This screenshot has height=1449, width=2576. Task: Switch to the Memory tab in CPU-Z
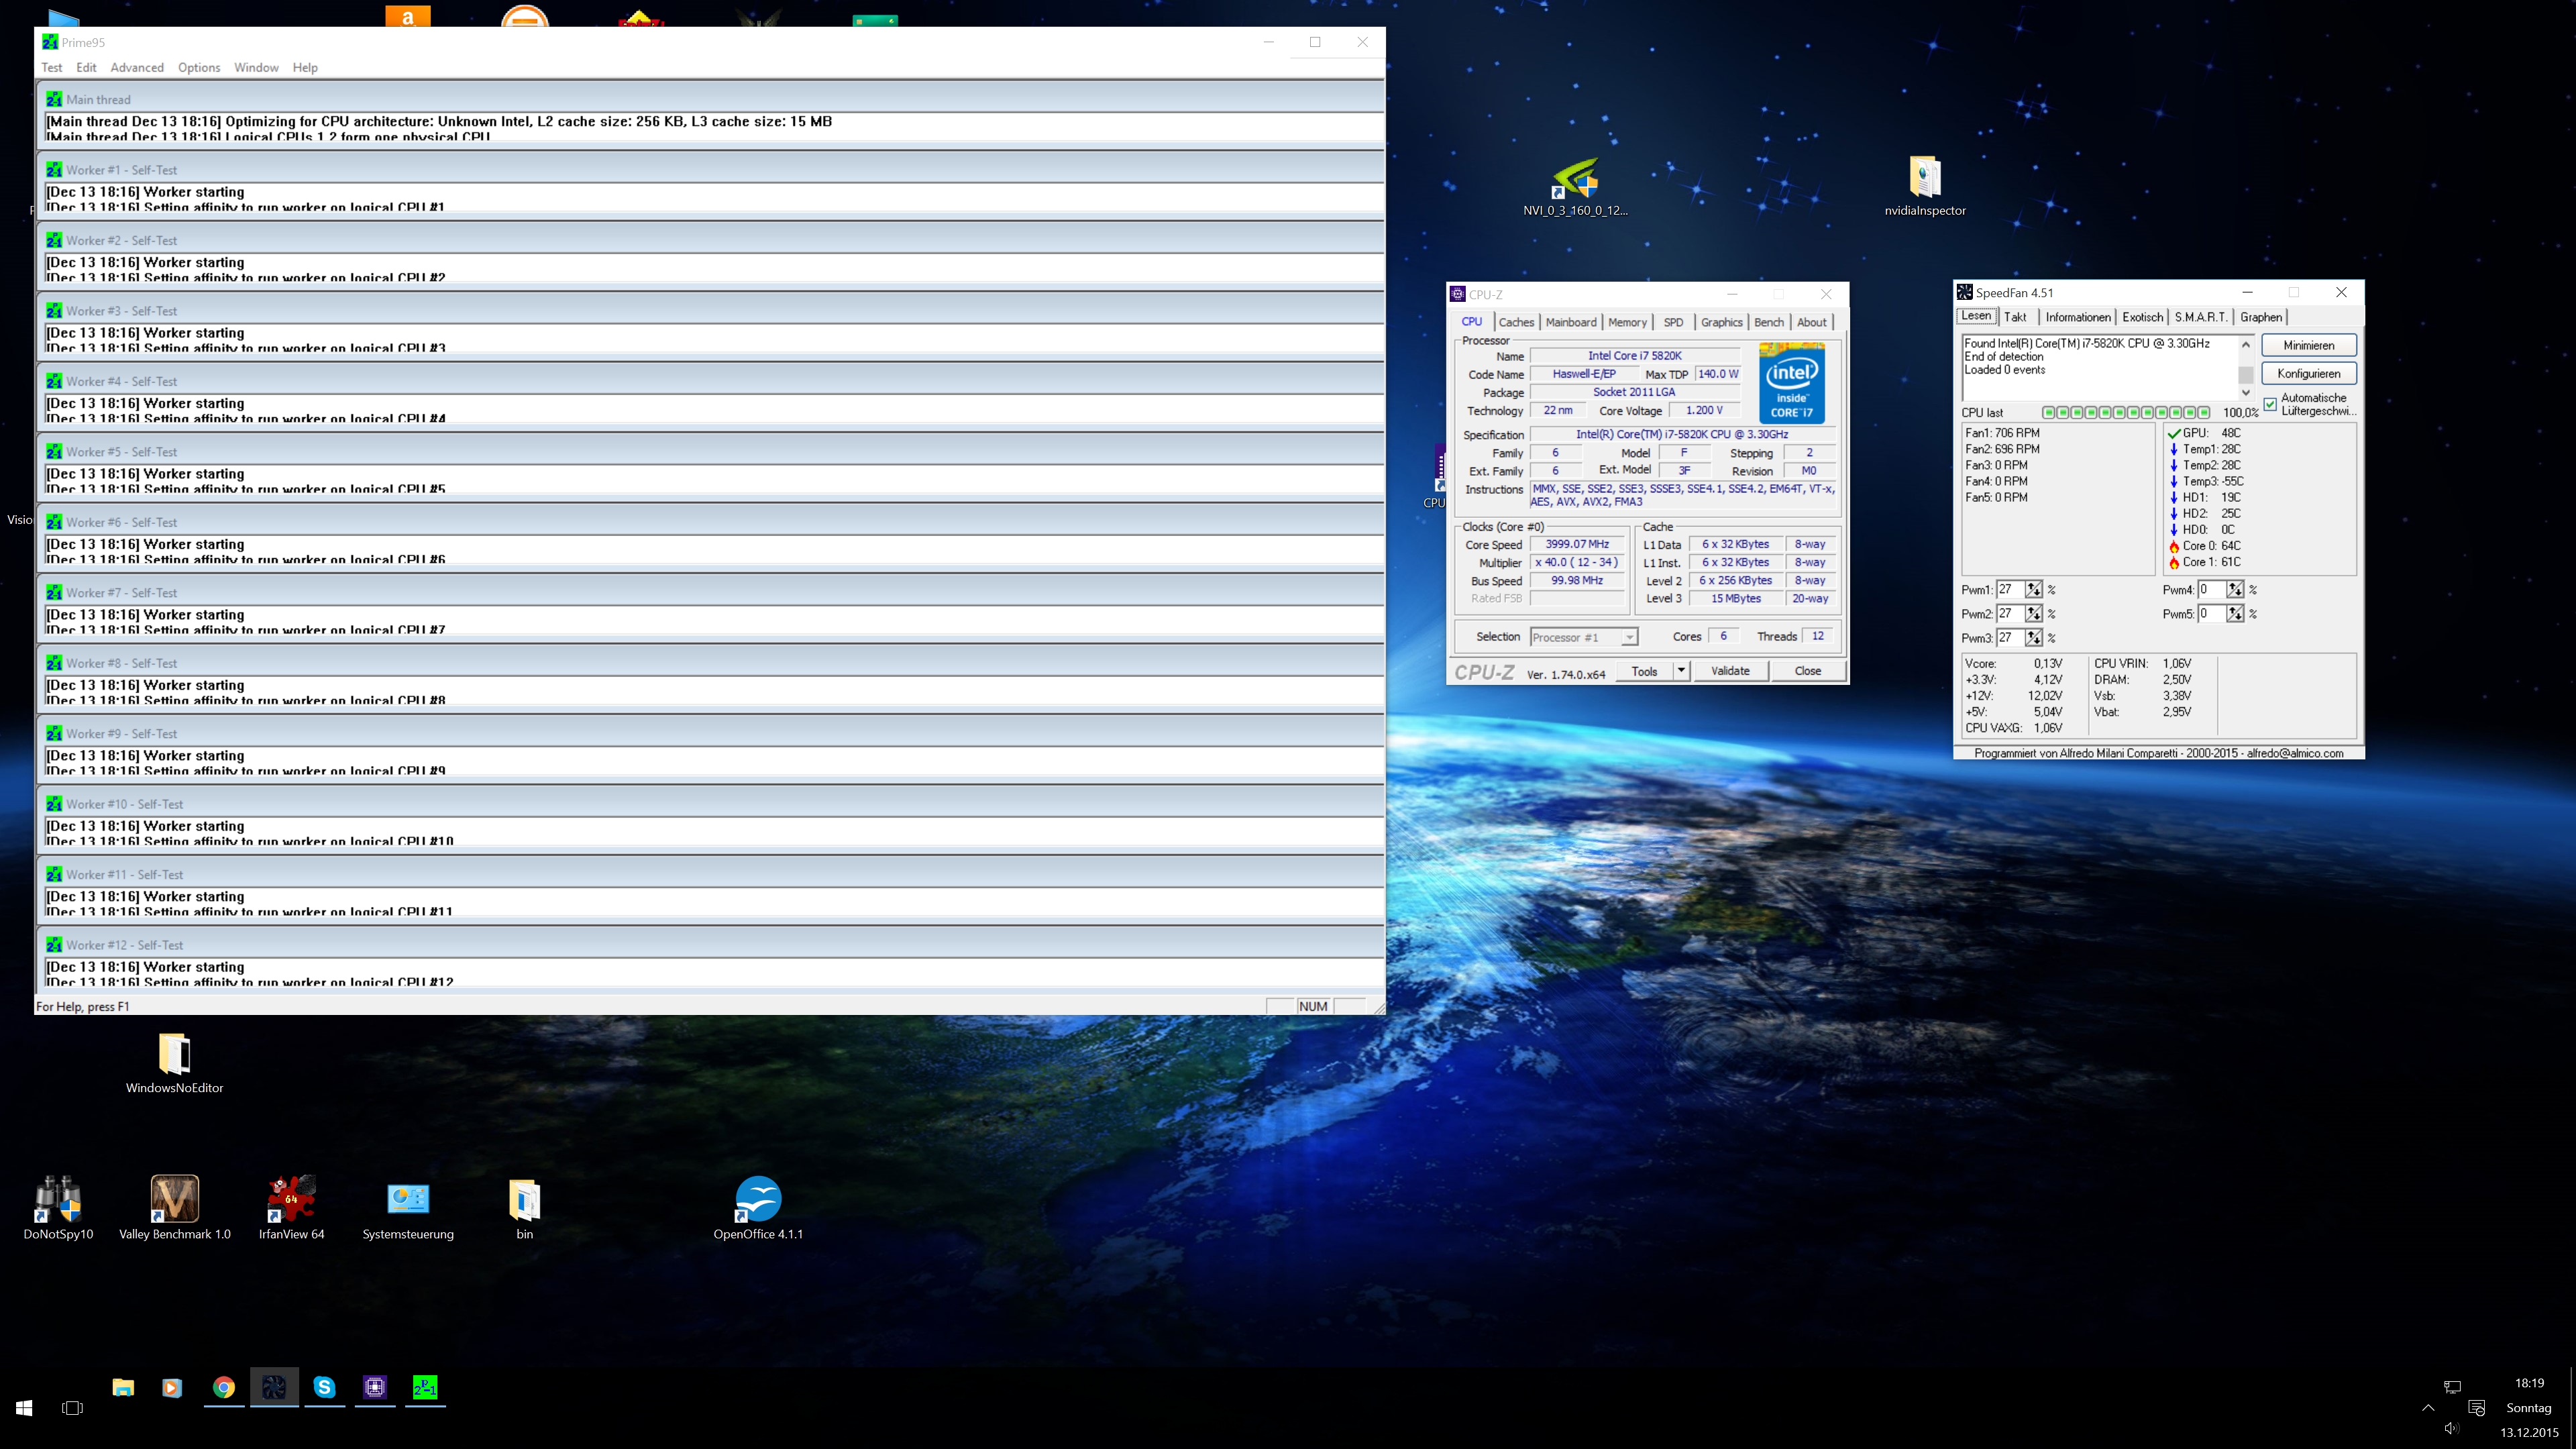pos(1627,322)
